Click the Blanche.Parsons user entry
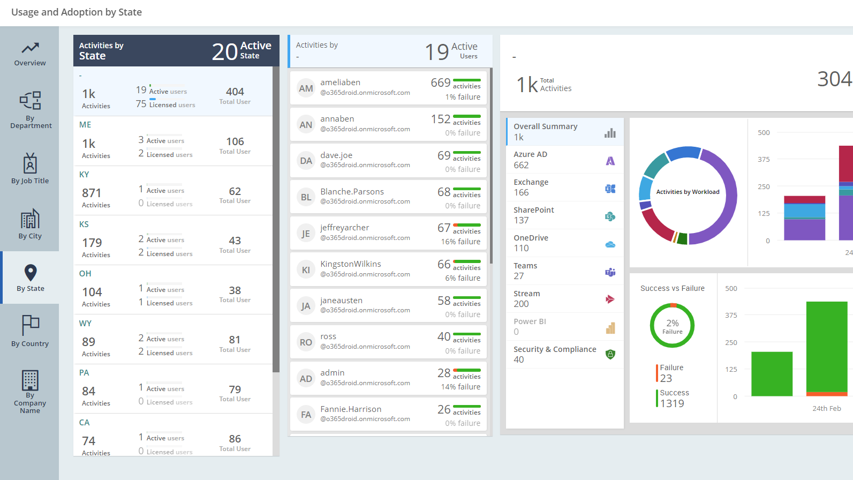The width and height of the screenshot is (853, 480). pos(388,197)
